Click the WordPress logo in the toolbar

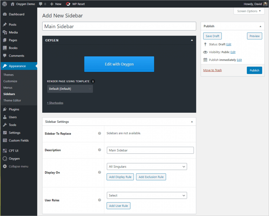point(4,4)
